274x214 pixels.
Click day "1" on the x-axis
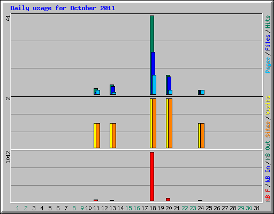point(18,208)
